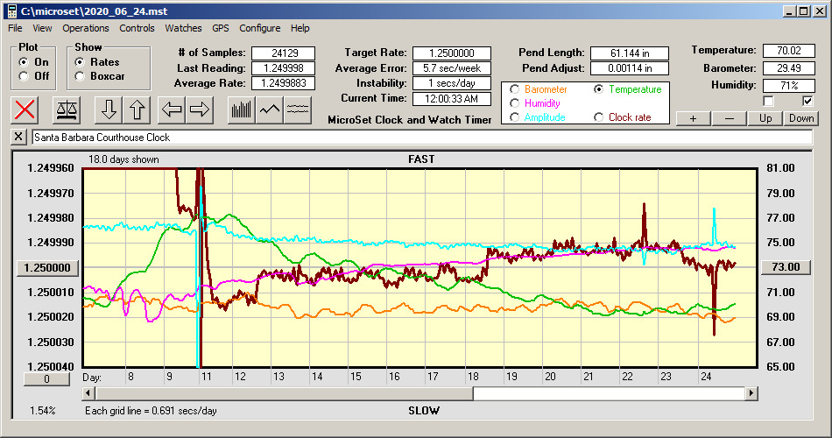
Task: Click the Santa Barbara Courthouse Clock text field
Action: click(420, 138)
